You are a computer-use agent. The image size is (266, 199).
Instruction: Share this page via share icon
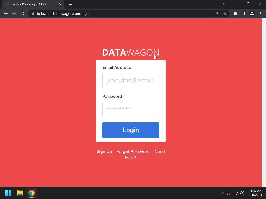point(217,13)
